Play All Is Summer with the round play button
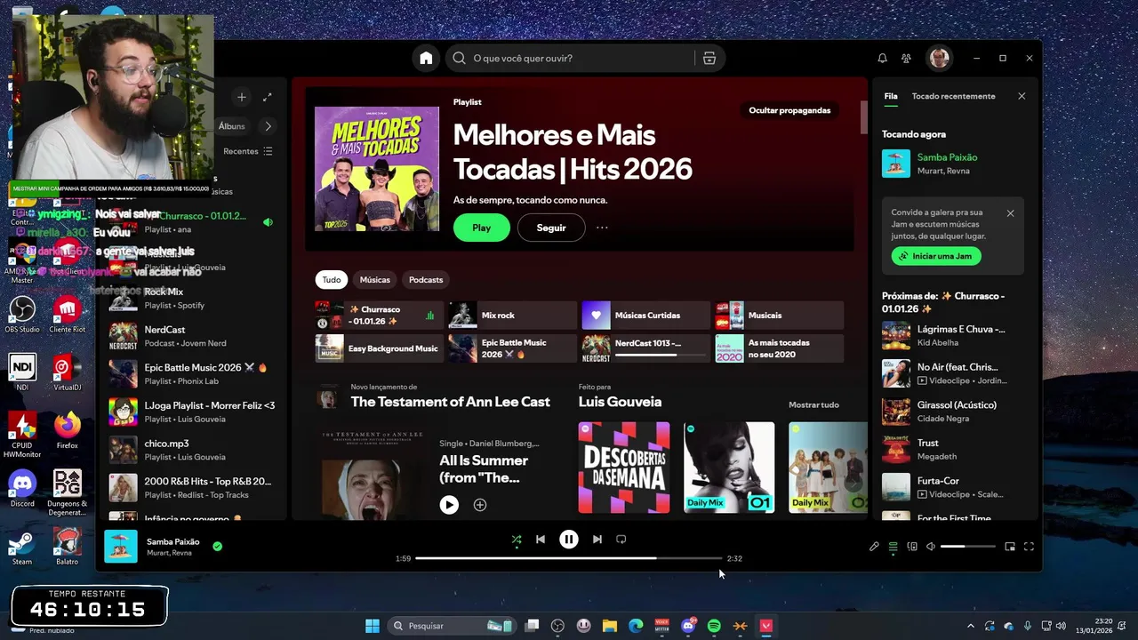 tap(449, 505)
